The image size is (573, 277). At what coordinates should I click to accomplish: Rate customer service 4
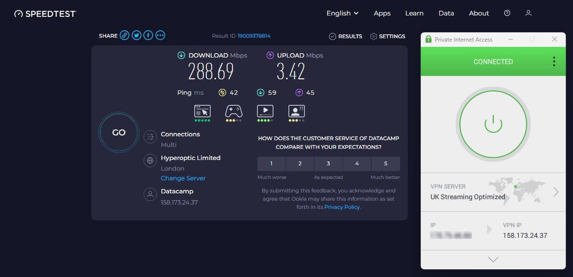[x=357, y=164]
